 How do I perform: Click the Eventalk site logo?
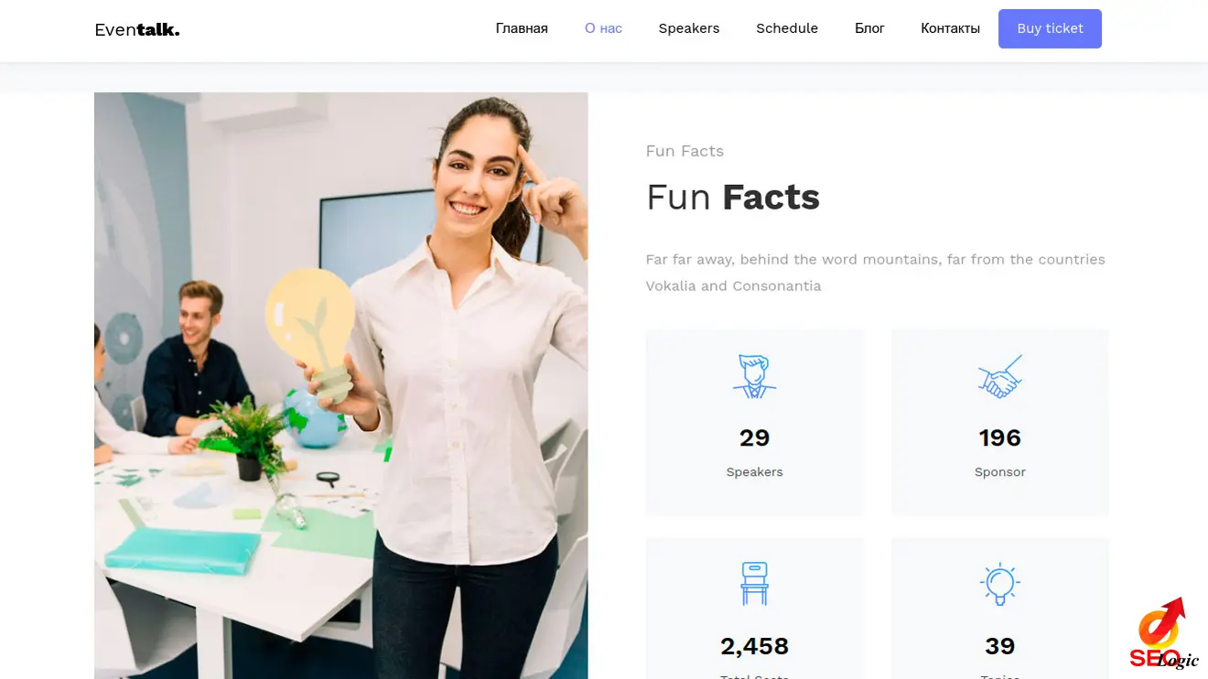click(137, 29)
